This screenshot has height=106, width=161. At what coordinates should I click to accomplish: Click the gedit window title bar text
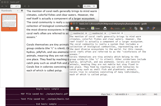click(113, 24)
